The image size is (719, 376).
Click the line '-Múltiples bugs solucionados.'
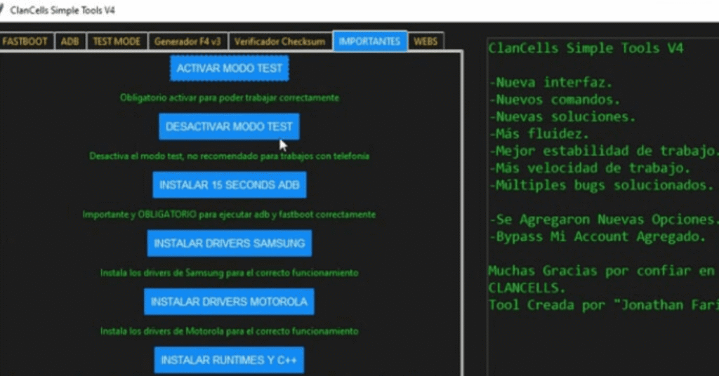[x=601, y=185]
